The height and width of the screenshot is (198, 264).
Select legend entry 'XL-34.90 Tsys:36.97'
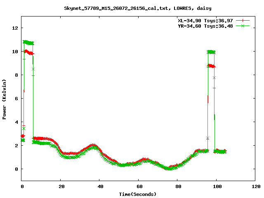(205, 21)
